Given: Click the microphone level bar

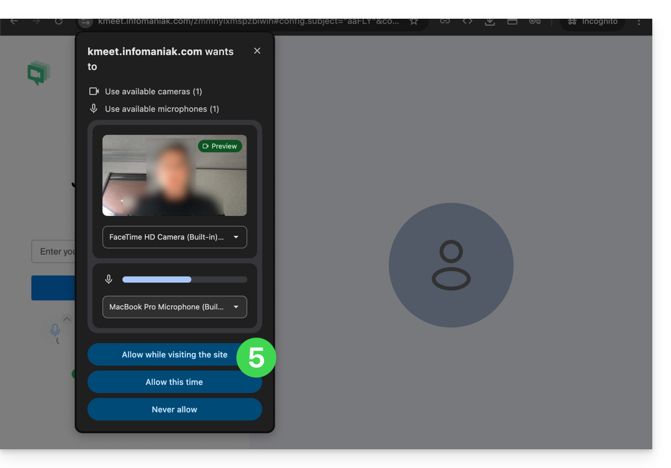Looking at the screenshot, I should point(184,280).
